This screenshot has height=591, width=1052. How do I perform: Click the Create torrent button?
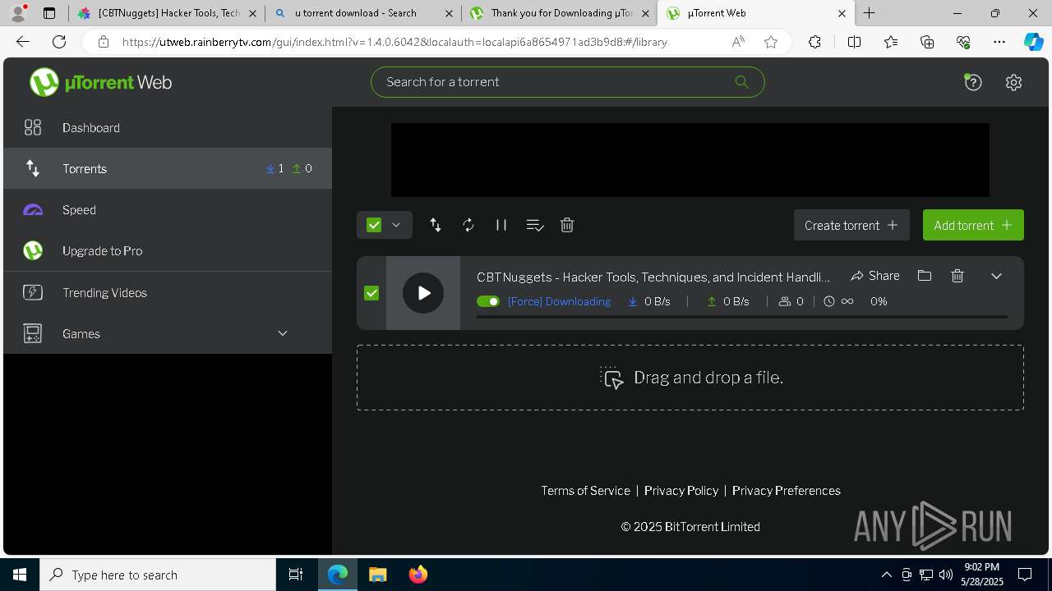[x=851, y=225]
